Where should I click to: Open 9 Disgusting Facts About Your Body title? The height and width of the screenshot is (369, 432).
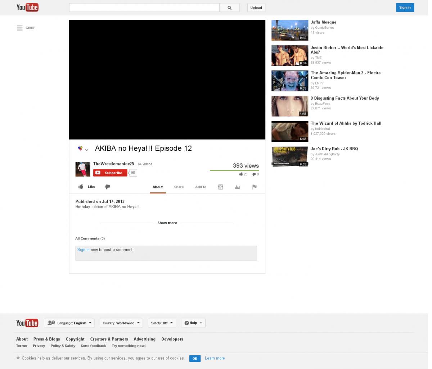345,98
